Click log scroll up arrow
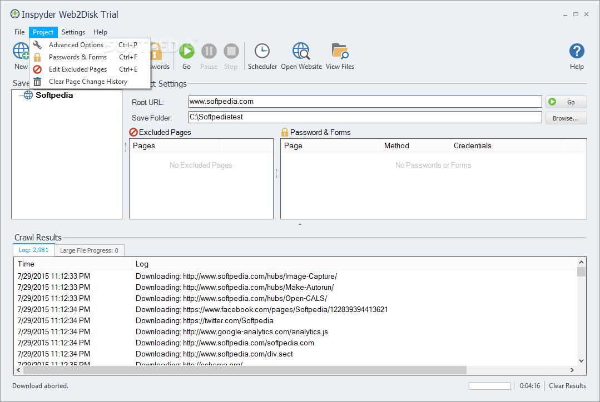The image size is (600, 402). click(x=581, y=262)
